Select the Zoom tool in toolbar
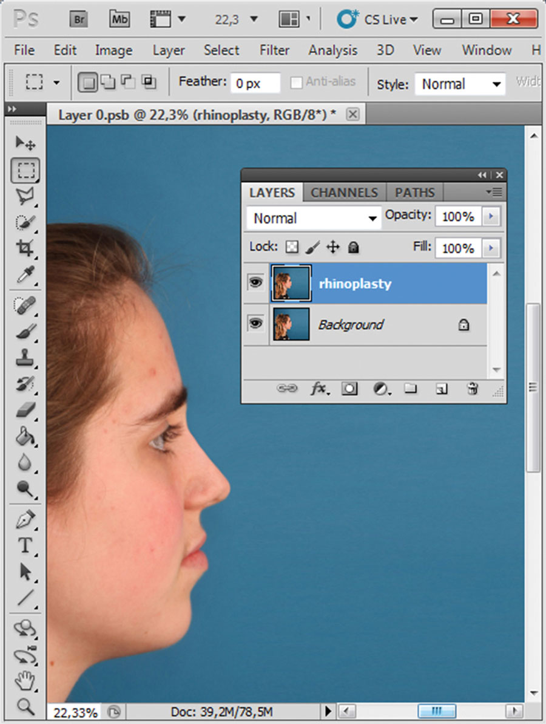The width and height of the screenshot is (546, 724). (x=25, y=706)
